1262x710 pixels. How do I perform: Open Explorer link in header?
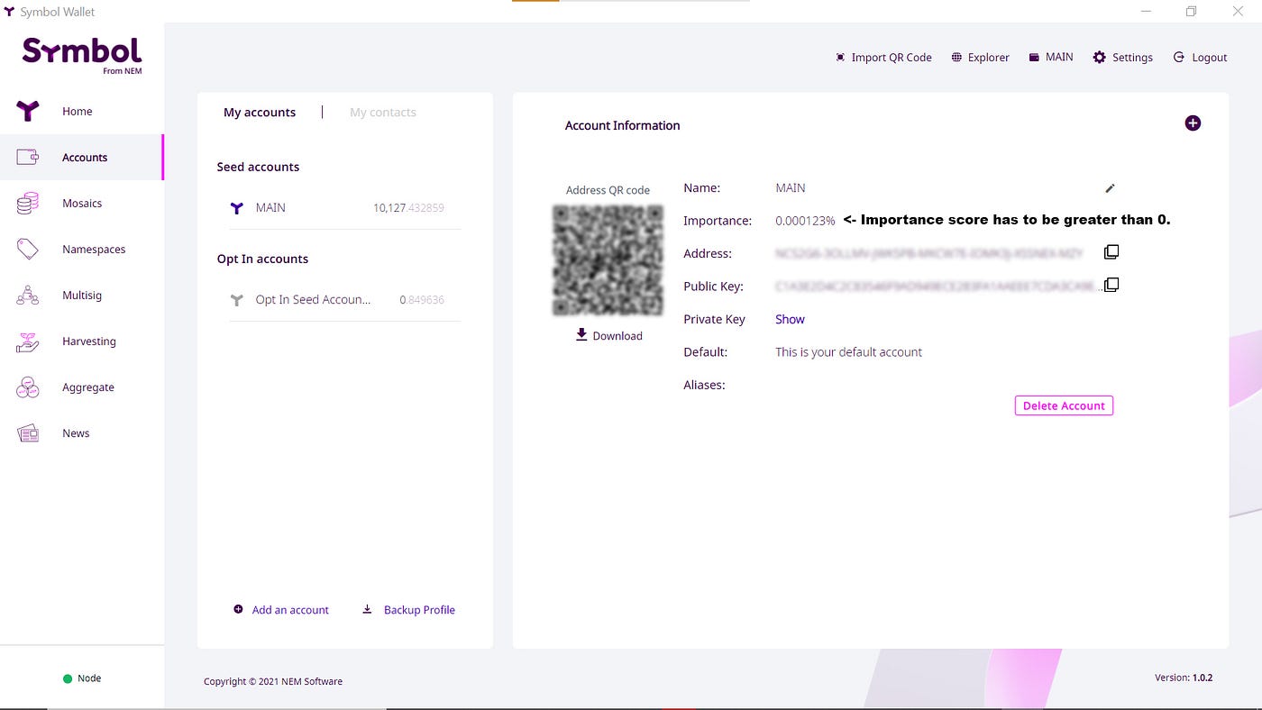(989, 57)
